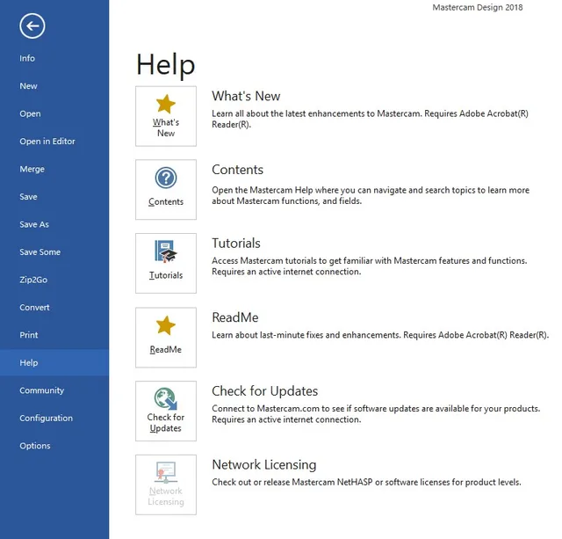Click the Network Licensing heading
The image size is (562, 539).
tap(264, 465)
